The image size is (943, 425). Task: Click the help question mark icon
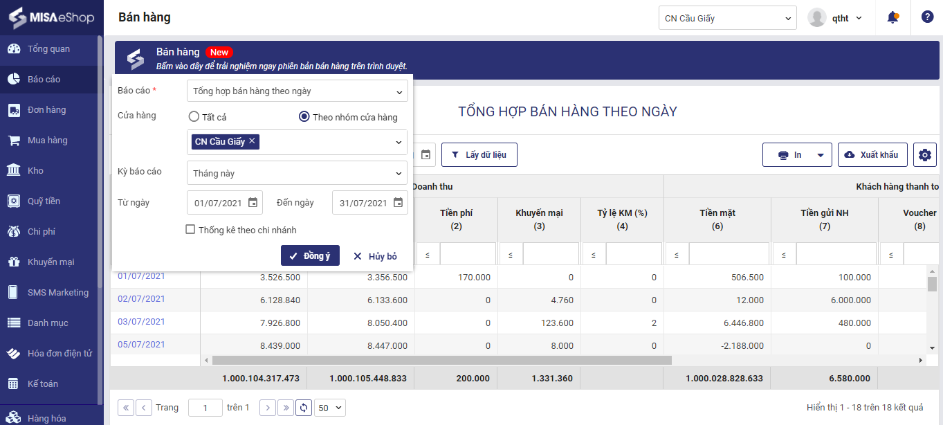pos(927,17)
